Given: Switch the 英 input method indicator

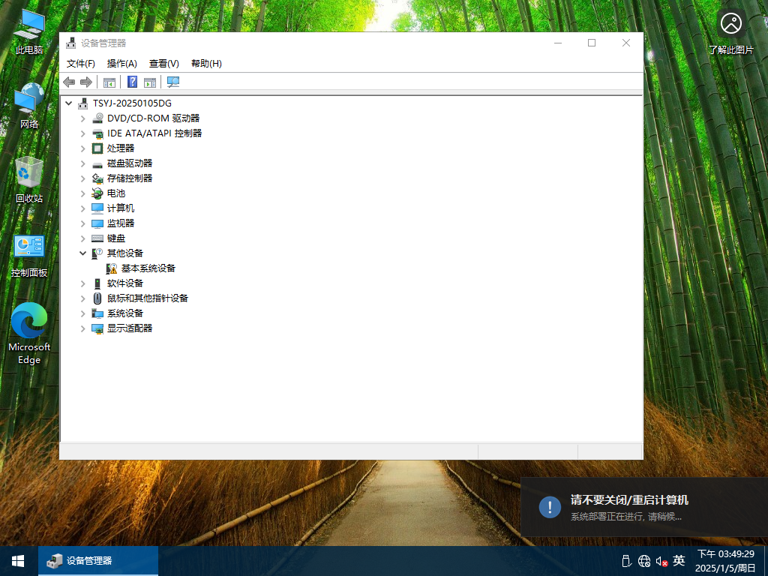Looking at the screenshot, I should (679, 560).
